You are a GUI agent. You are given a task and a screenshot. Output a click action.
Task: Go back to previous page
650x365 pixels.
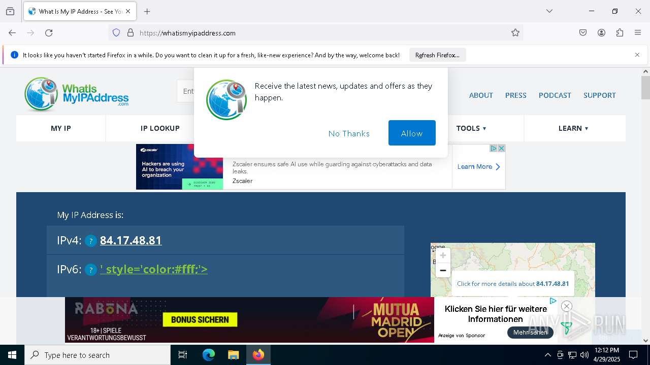pos(12,32)
